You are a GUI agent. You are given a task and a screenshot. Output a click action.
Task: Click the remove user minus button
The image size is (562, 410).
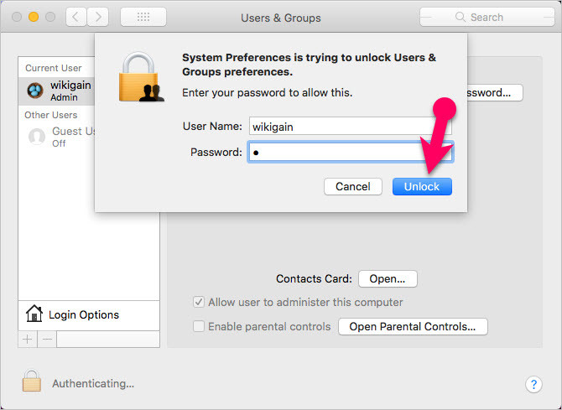tap(47, 339)
